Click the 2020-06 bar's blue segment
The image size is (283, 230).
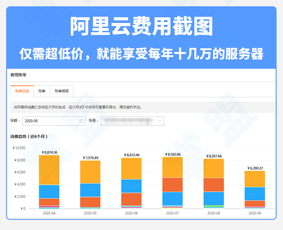pos(131,186)
